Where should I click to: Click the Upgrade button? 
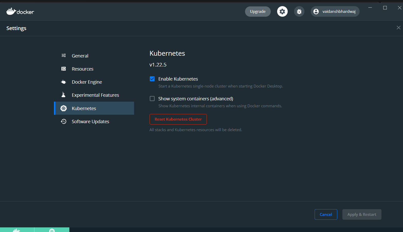point(258,12)
